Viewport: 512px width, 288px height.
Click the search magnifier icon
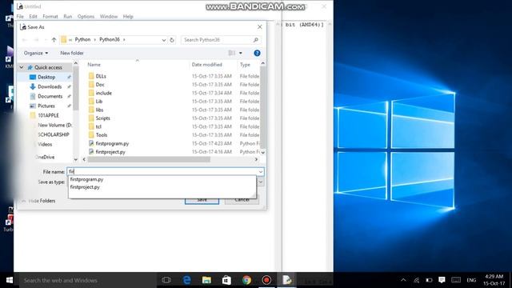[x=256, y=40]
